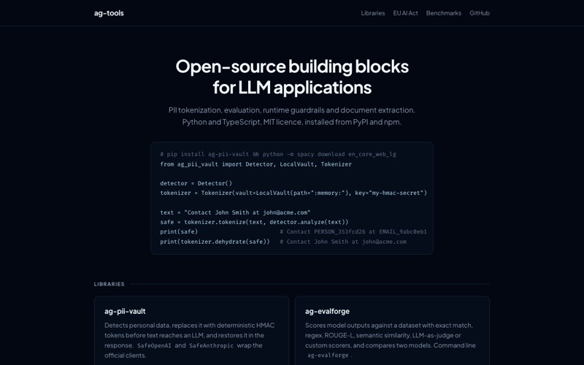The height and width of the screenshot is (365, 584).
Task: Click the PERSON_353fcd26 output comment
Action: [353, 231]
